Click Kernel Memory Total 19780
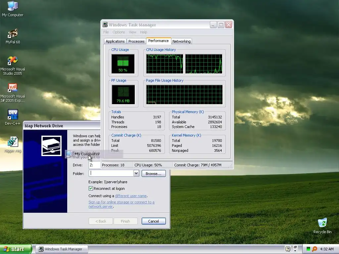339x254 pixels. pyautogui.click(x=217, y=141)
